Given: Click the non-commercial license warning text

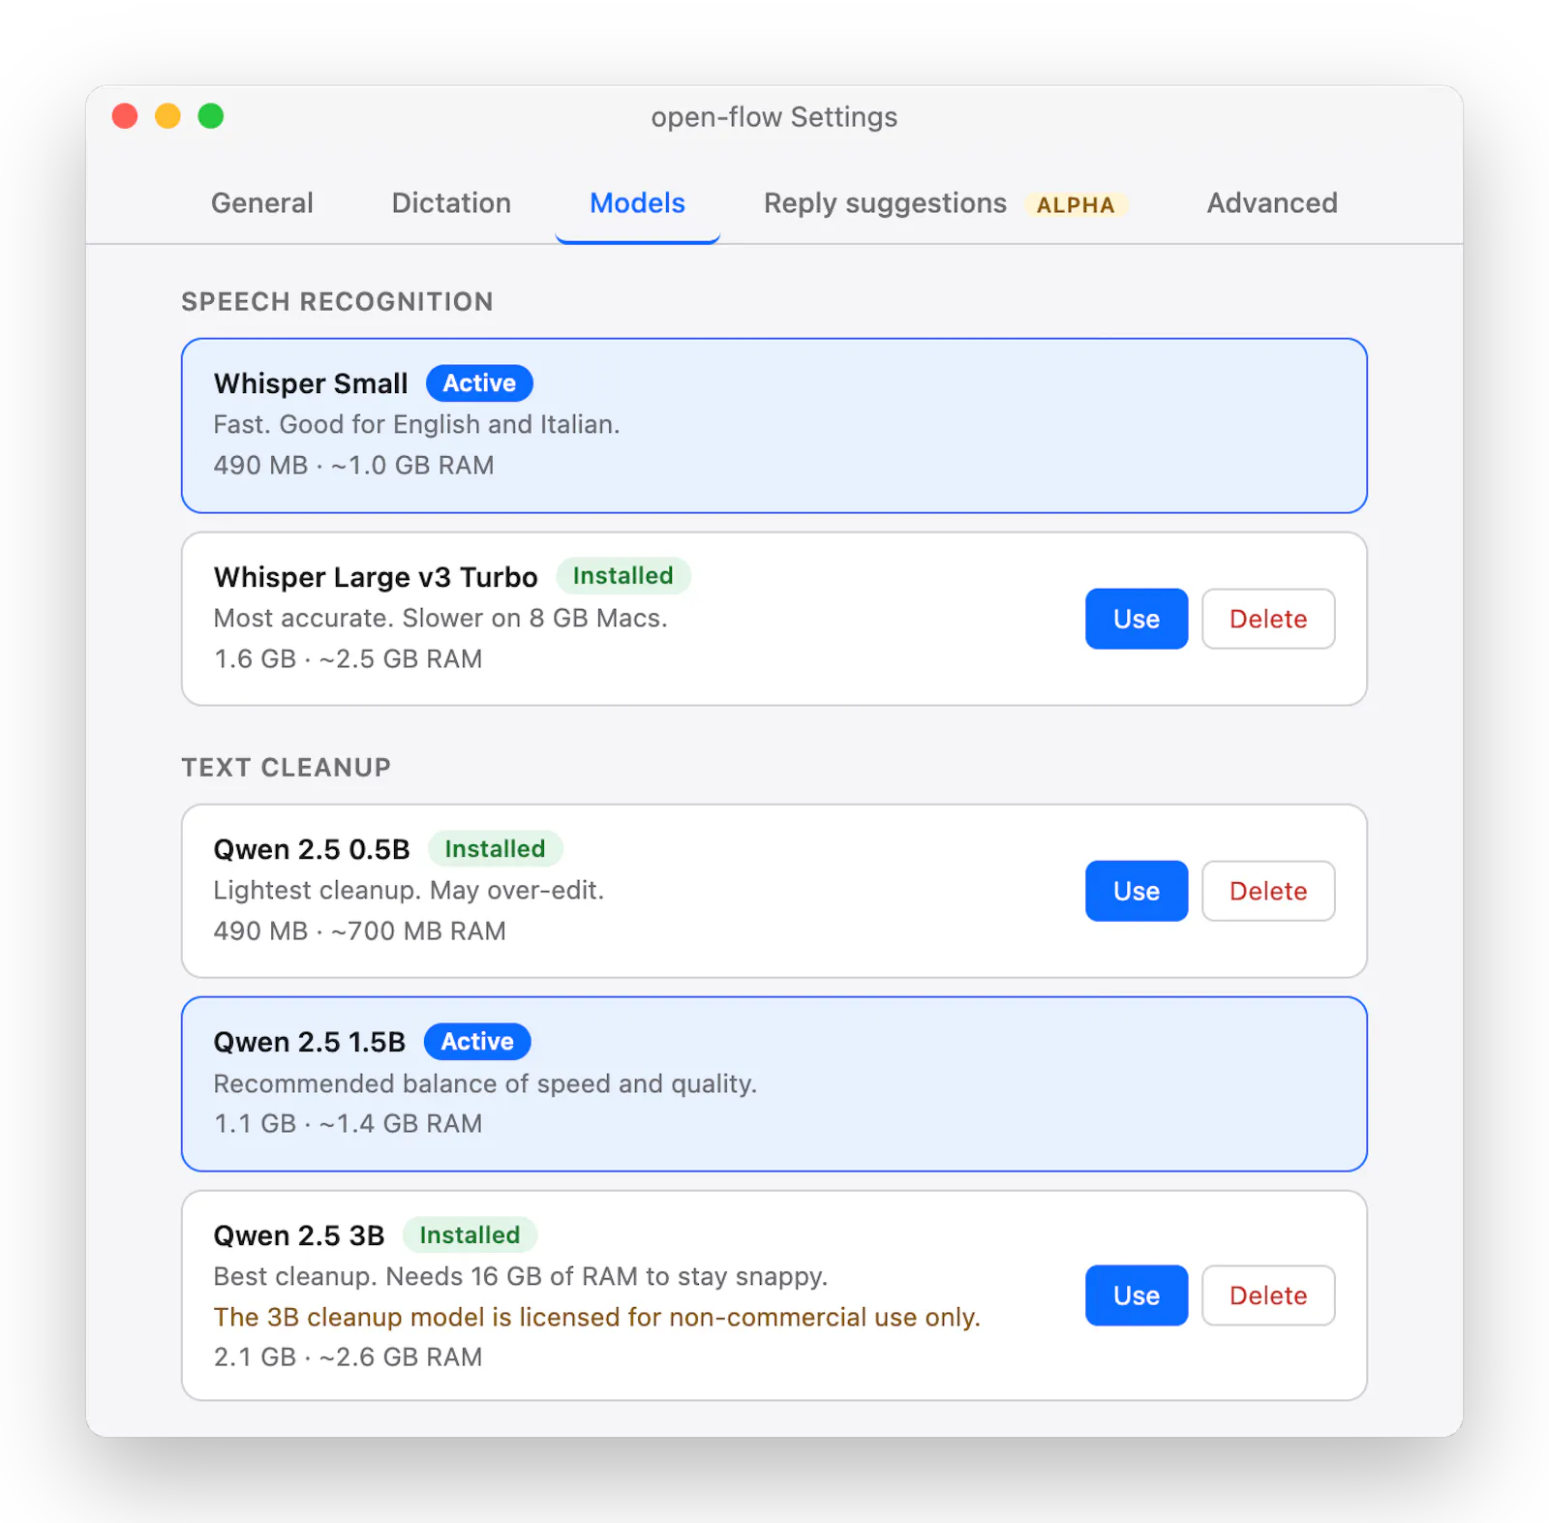Looking at the screenshot, I should 597,1318.
